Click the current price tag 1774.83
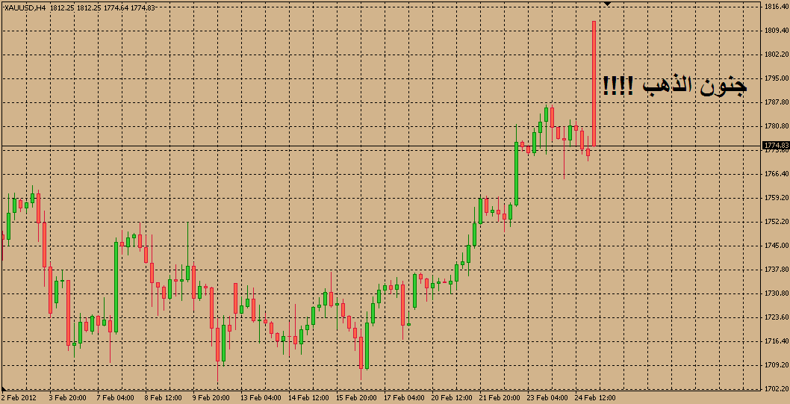The width and height of the screenshot is (790, 404). [775, 146]
